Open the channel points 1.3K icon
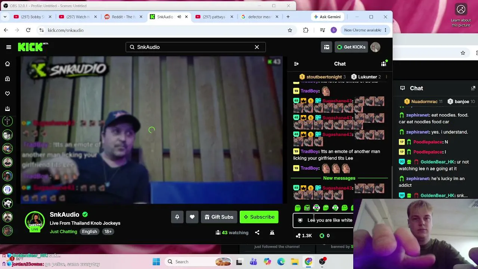This screenshot has width=478, height=269. pyautogui.click(x=298, y=236)
